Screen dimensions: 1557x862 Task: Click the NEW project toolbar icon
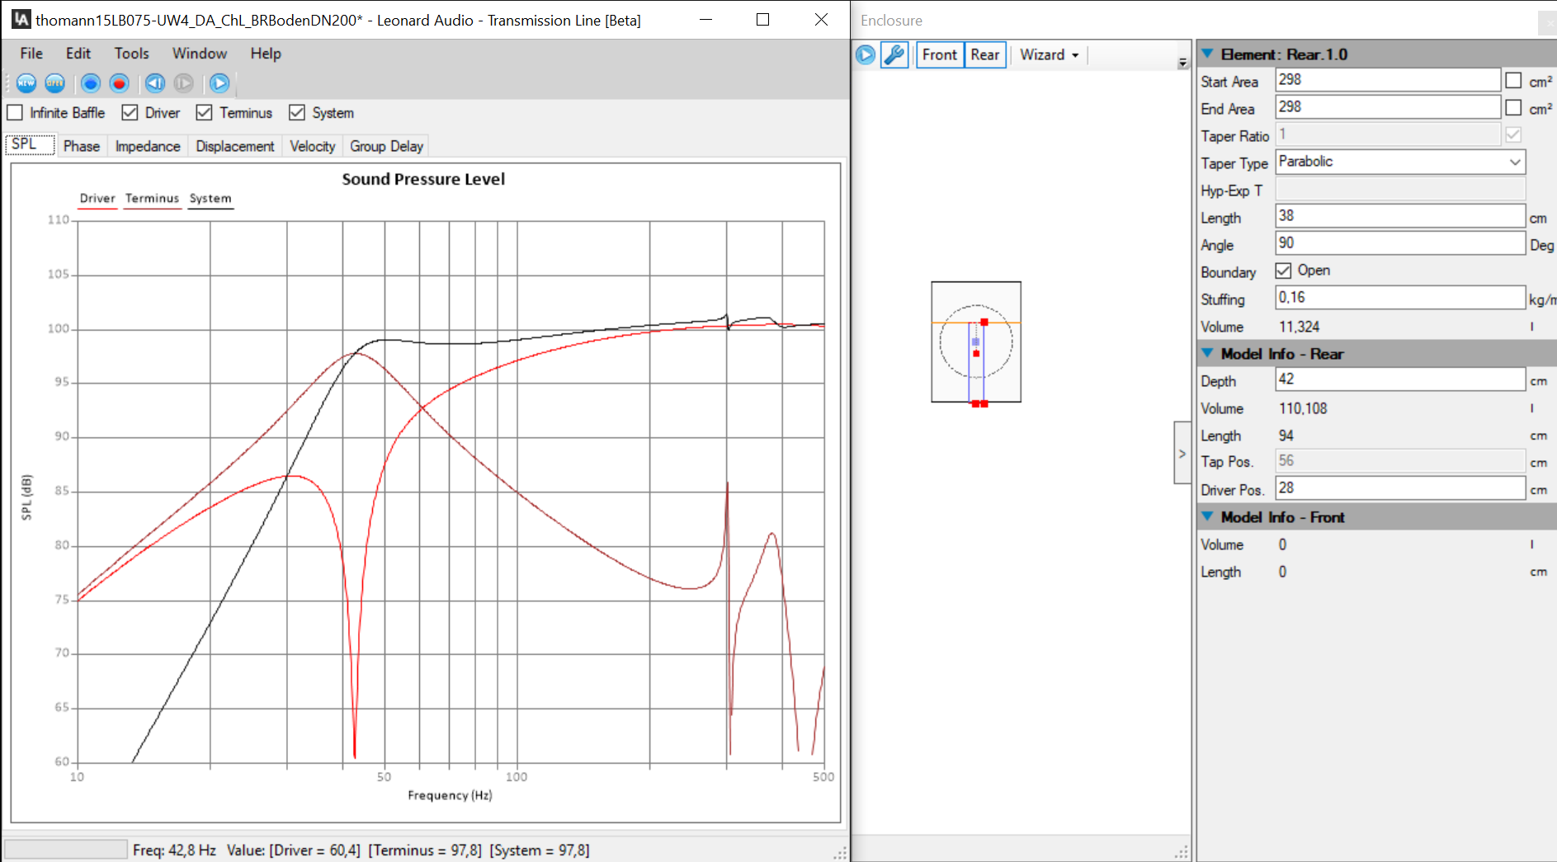26,83
